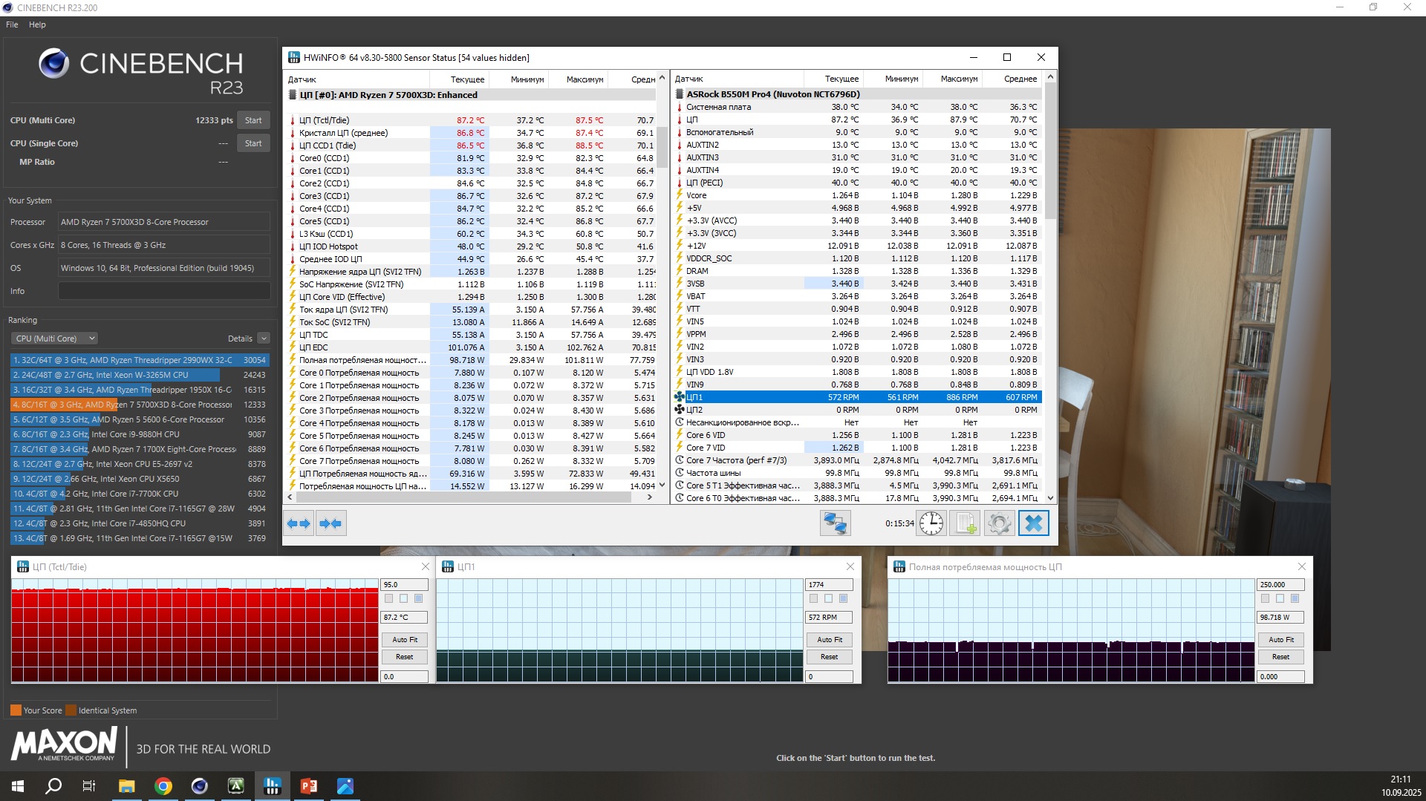
Task: Open HWiNFO sensor settings gear icon
Action: pyautogui.click(x=999, y=523)
